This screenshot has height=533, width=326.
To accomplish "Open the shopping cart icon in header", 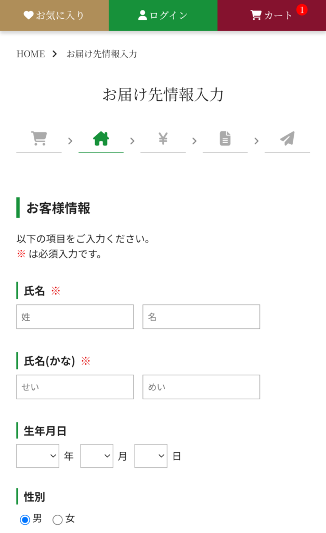I will (x=256, y=15).
